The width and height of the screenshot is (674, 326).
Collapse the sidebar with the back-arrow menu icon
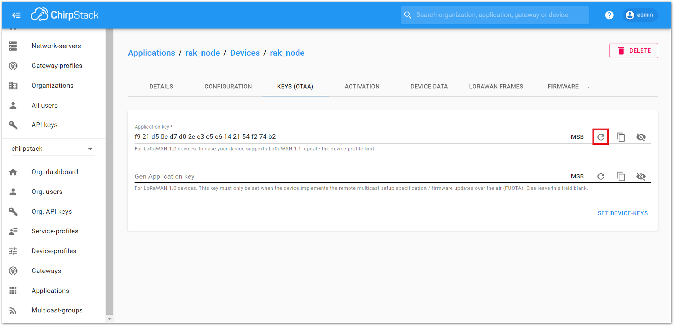coord(16,15)
